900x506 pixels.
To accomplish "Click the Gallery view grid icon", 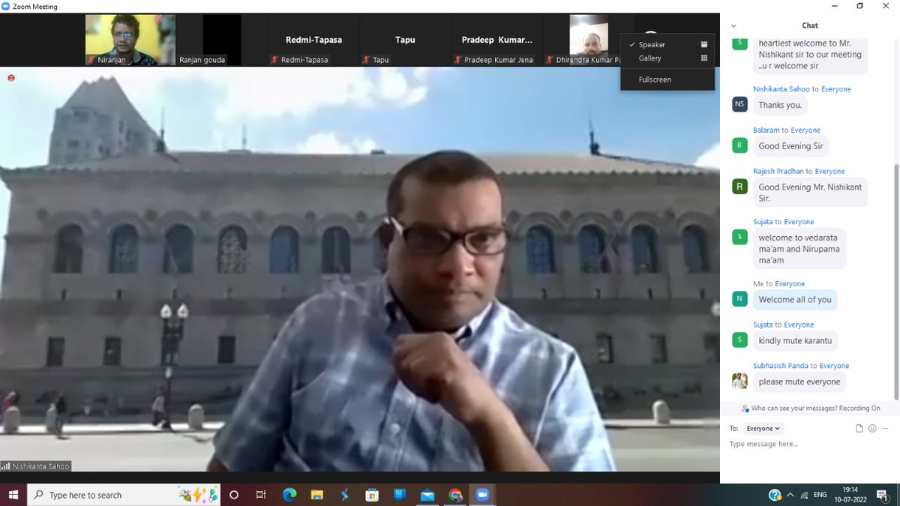I will coord(703,58).
